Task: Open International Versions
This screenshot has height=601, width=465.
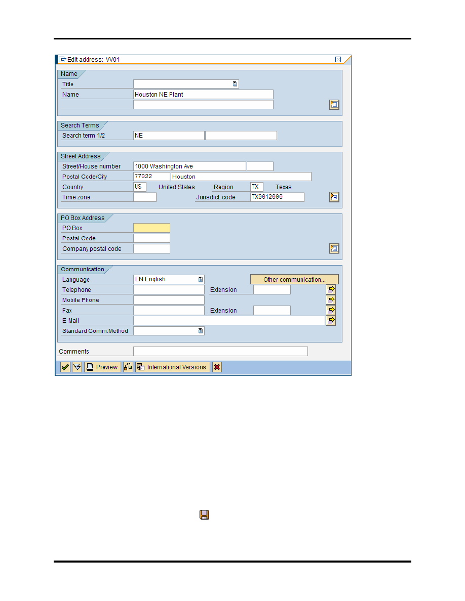Action: coord(172,367)
